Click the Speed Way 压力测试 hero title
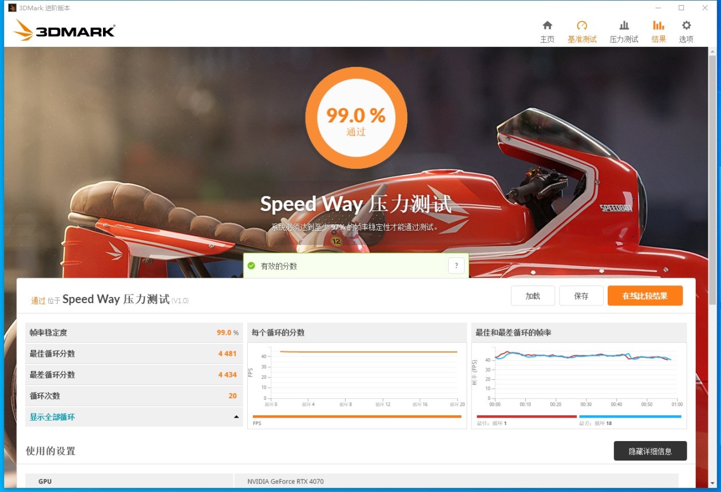Viewport: 721px width, 492px height. 356,204
